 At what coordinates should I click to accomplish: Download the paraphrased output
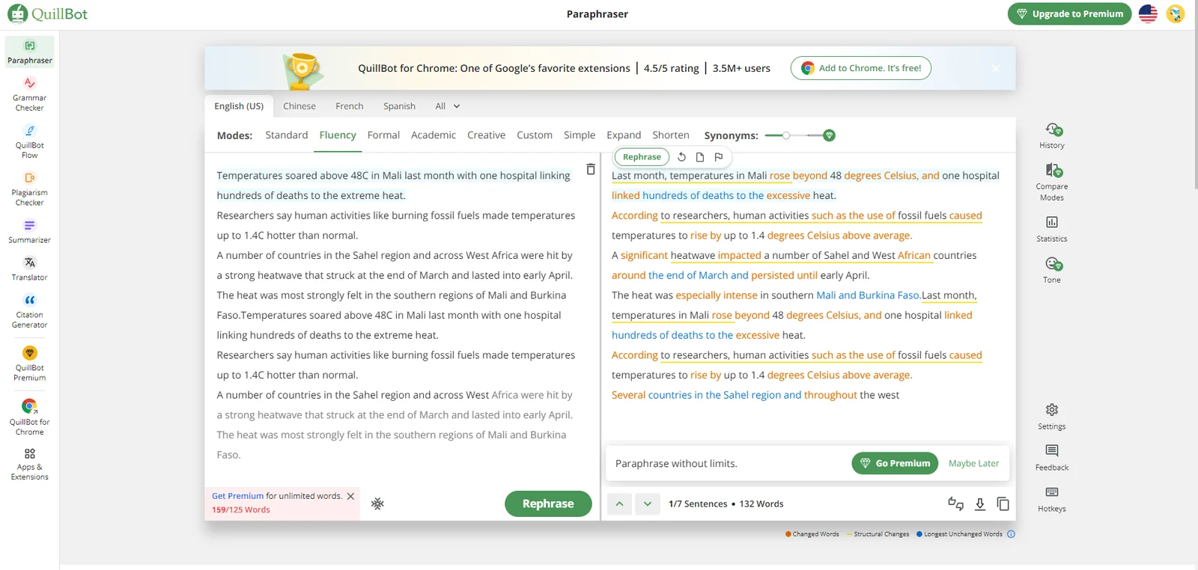tap(979, 504)
